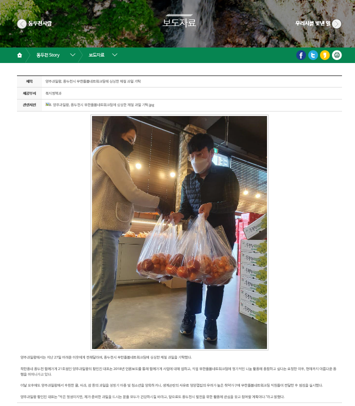Click the first paragraph of article body
355x406 pixels.
click(106, 357)
